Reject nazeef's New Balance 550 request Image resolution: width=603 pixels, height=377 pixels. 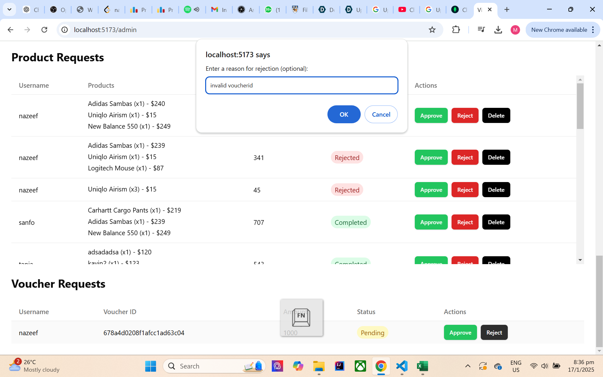pyautogui.click(x=465, y=115)
